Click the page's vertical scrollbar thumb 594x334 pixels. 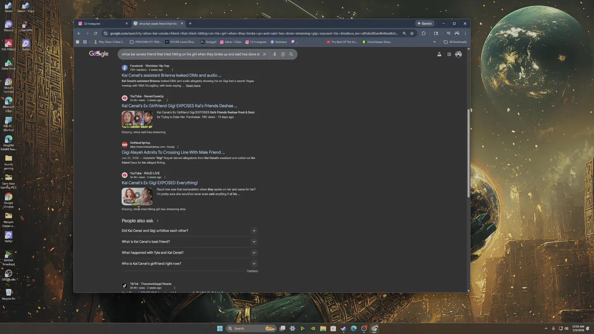468,154
